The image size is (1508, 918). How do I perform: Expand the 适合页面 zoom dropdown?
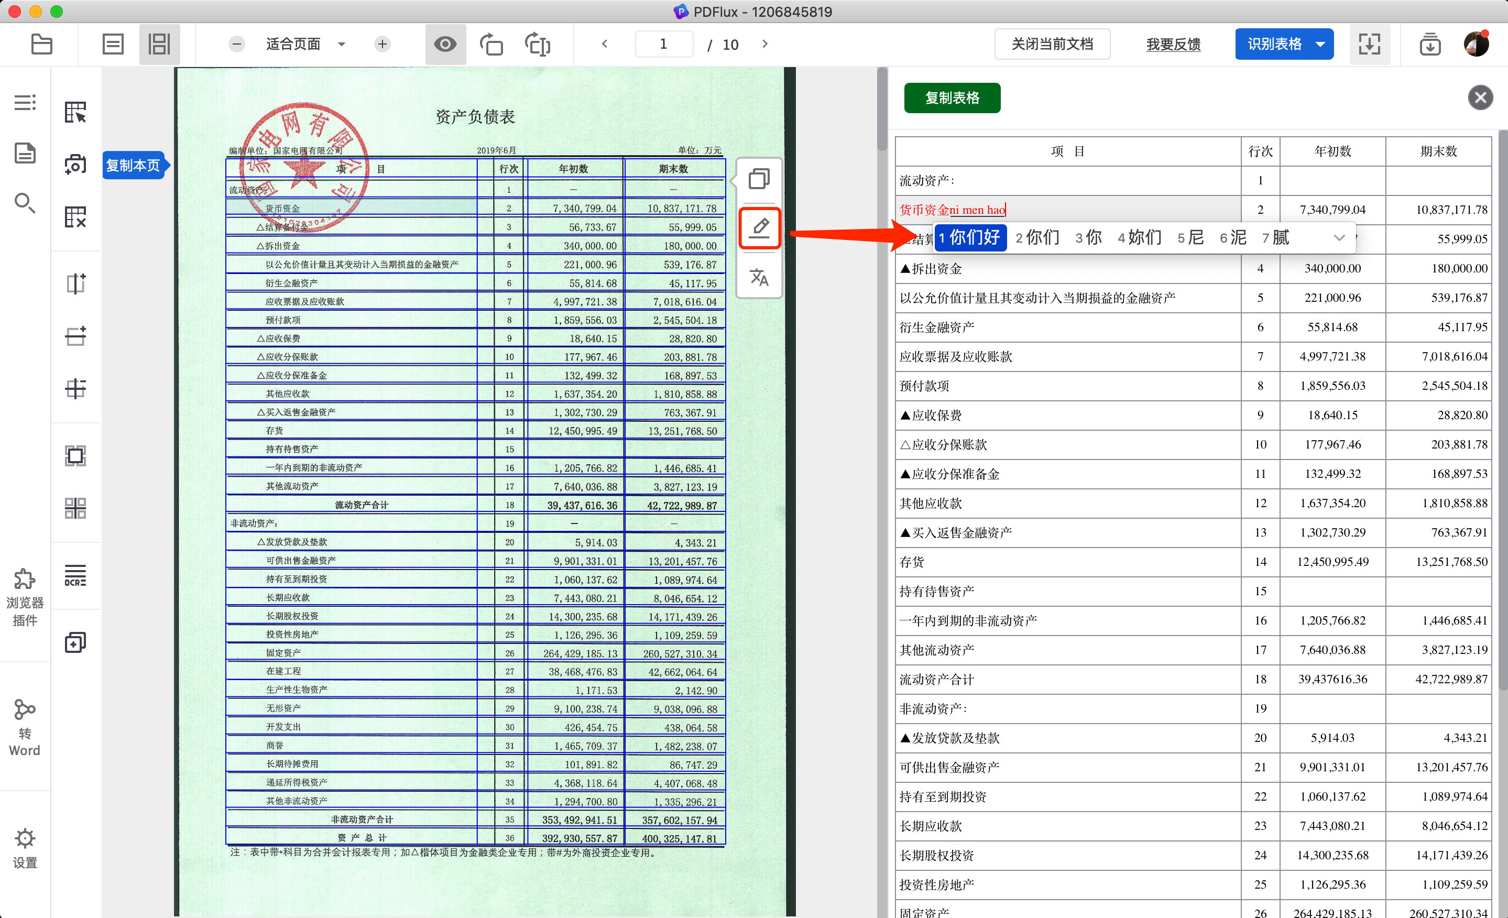[x=342, y=44]
